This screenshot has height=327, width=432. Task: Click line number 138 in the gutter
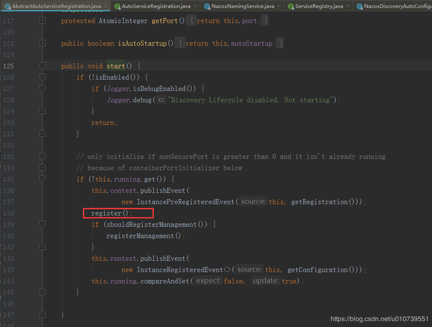pos(8,213)
